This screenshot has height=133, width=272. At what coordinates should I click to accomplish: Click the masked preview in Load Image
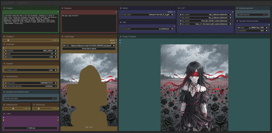89,90
